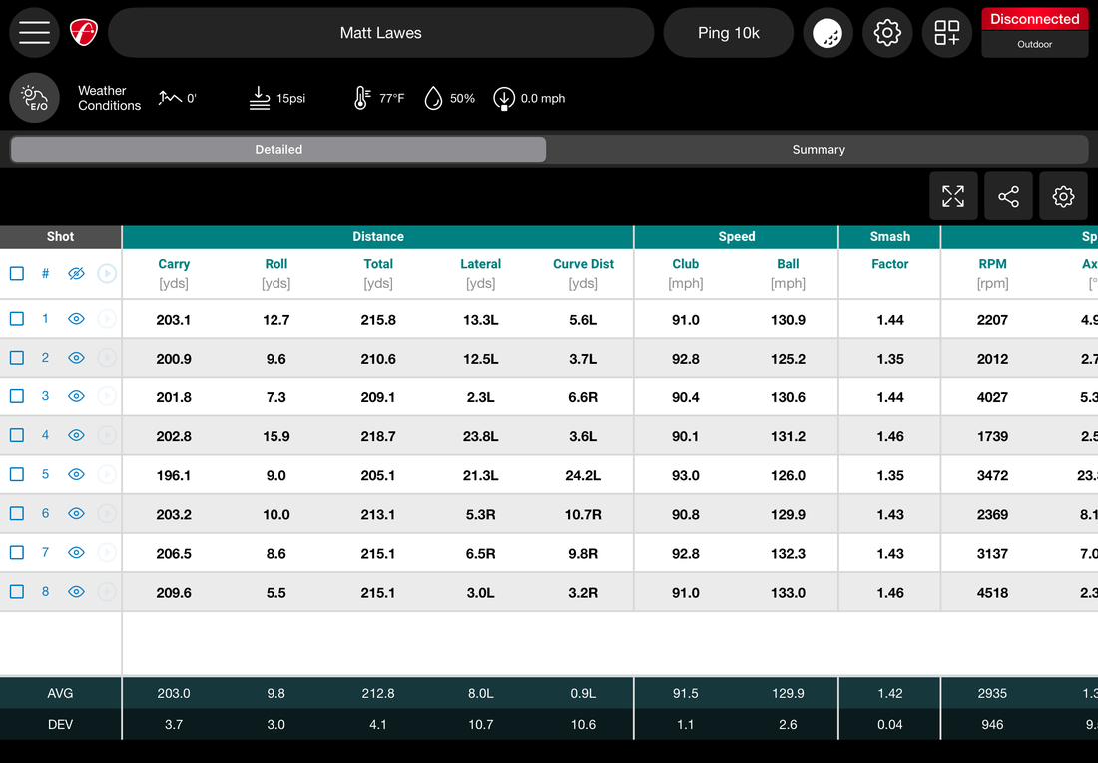Viewport: 1098px width, 763px height.
Task: Click the Matt Lawes player name field
Action: point(380,32)
